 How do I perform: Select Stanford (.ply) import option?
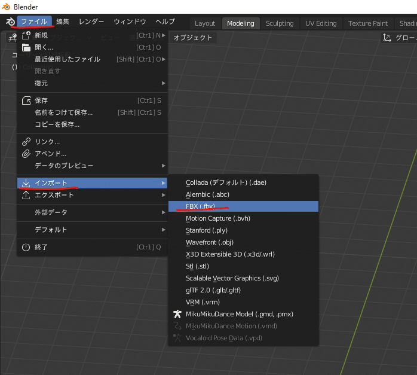243,230
